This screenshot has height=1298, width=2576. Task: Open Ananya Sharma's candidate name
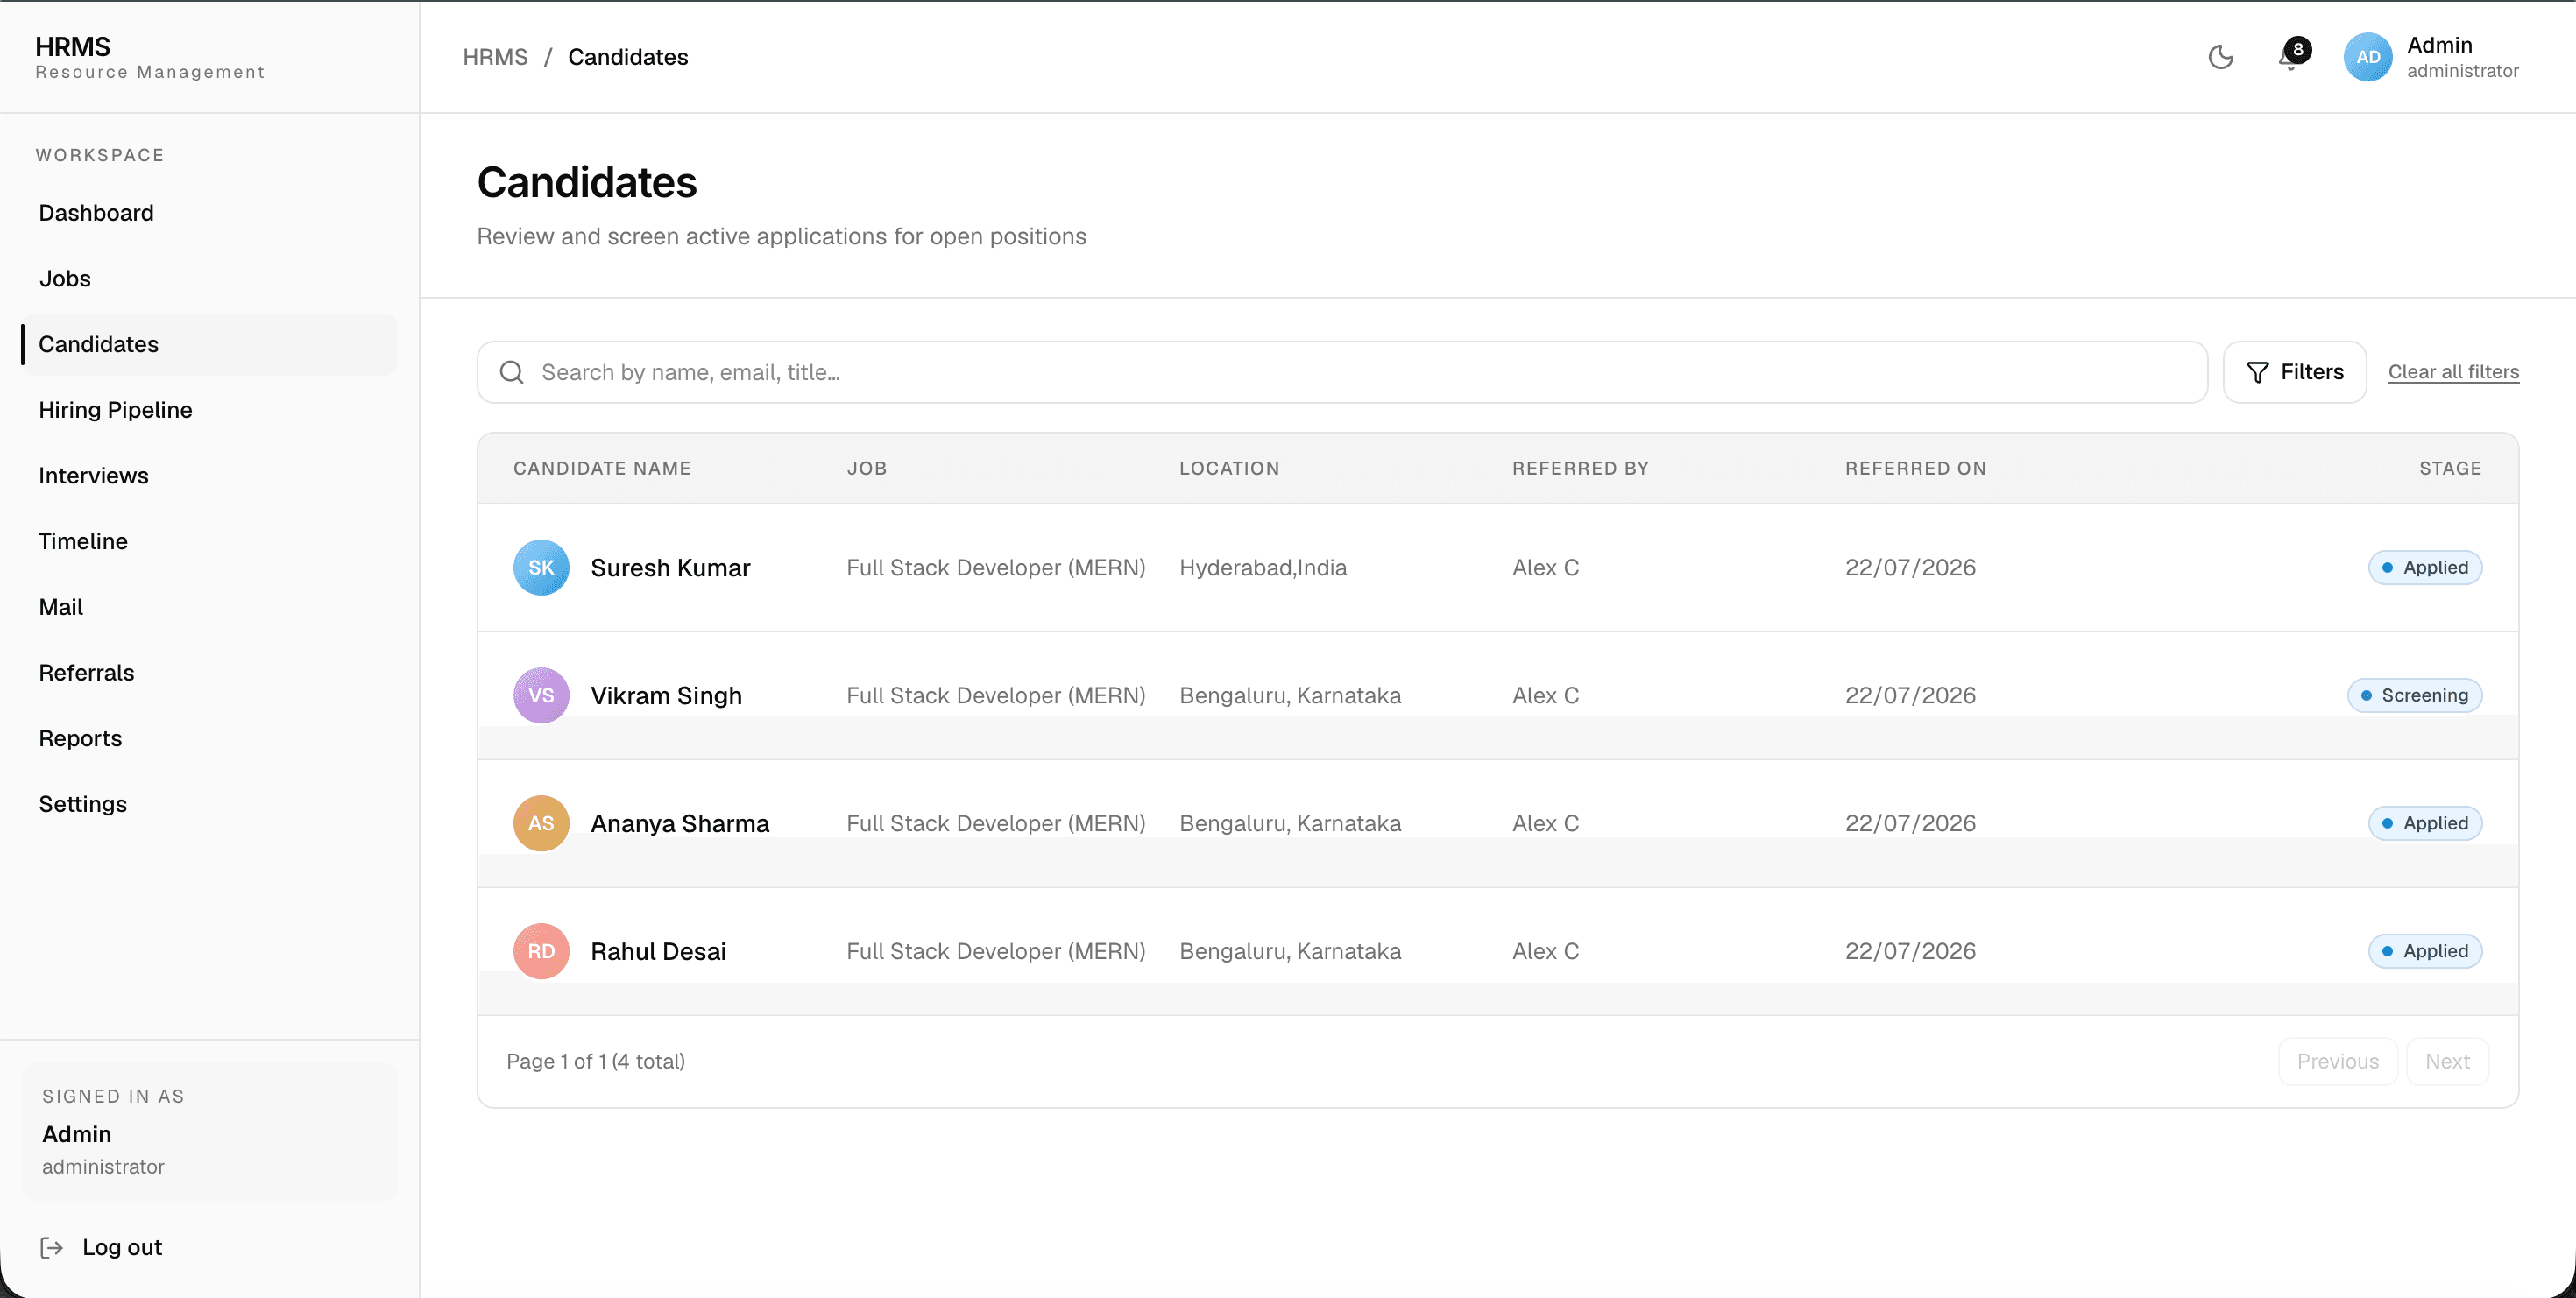coord(680,823)
